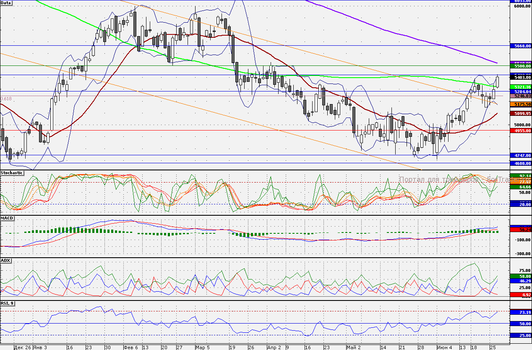532x350 pixels.
Task: Click the red 4955.00 support level tag
Action: 520,131
